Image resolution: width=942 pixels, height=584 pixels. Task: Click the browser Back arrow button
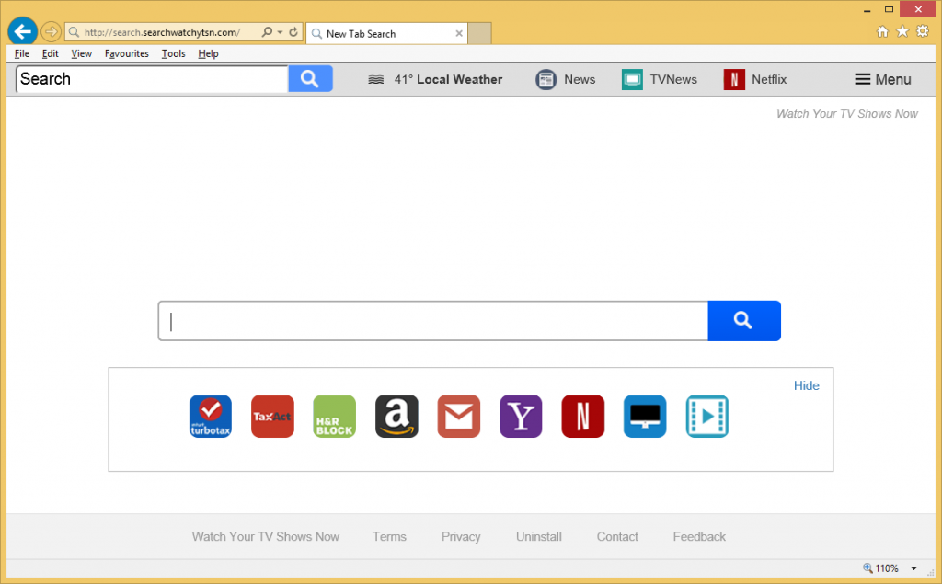point(23,31)
